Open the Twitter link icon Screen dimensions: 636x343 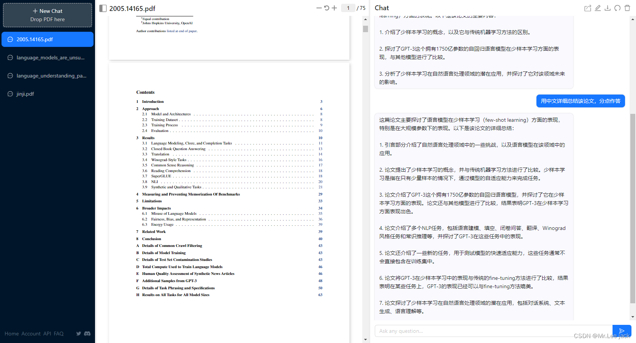click(79, 334)
